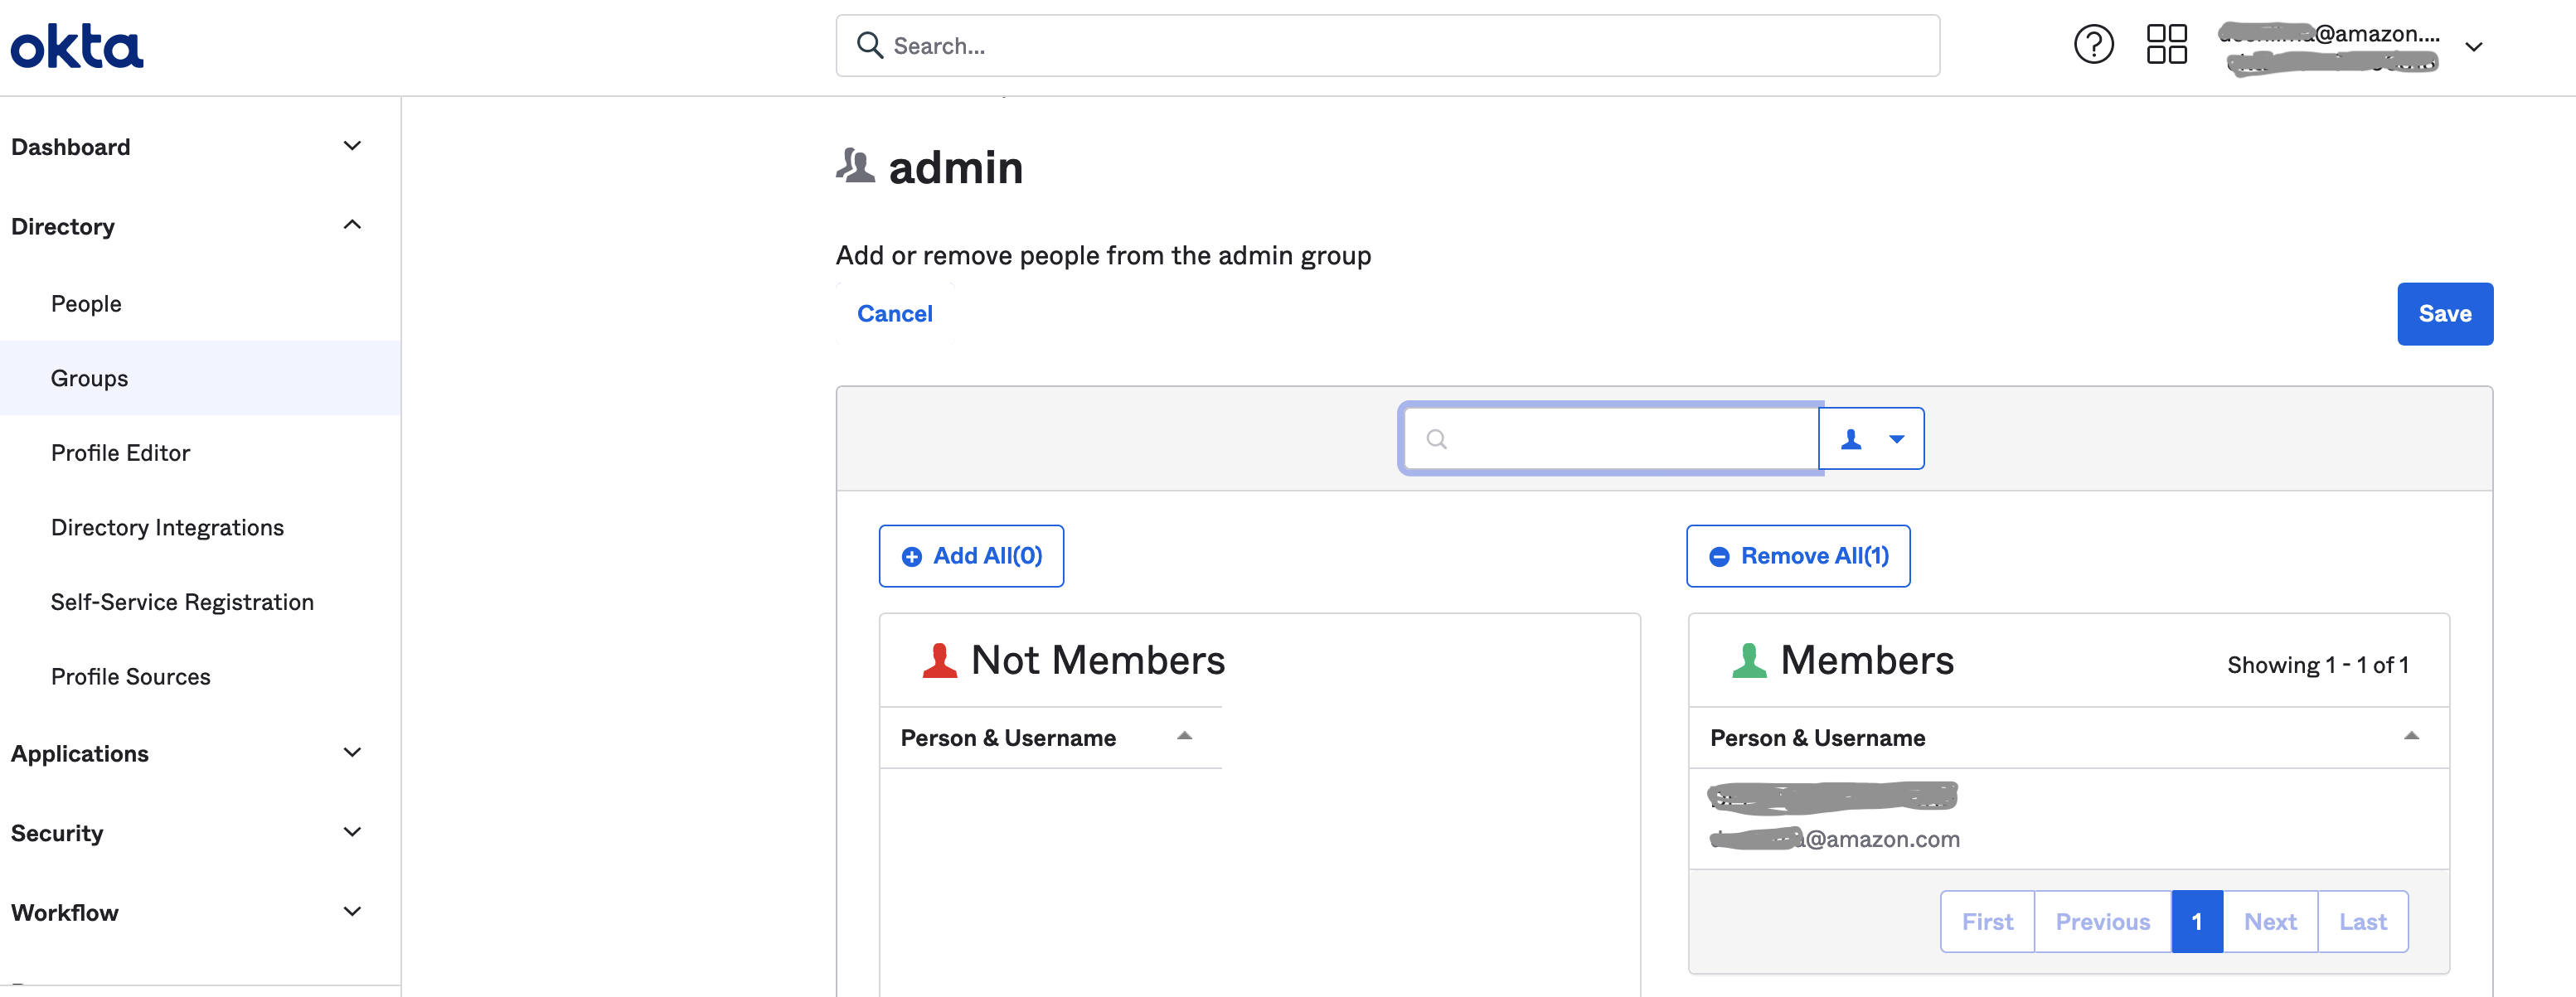Sort Members by Person & Username arrow
This screenshot has width=2576, height=997.
(2411, 736)
